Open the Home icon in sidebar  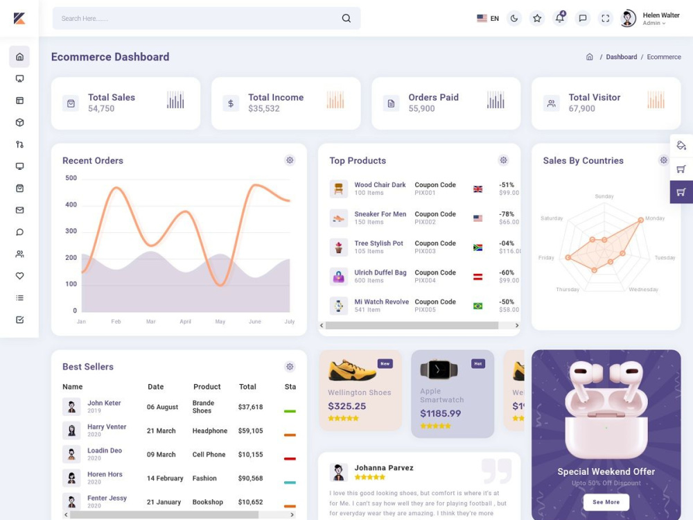click(x=19, y=57)
